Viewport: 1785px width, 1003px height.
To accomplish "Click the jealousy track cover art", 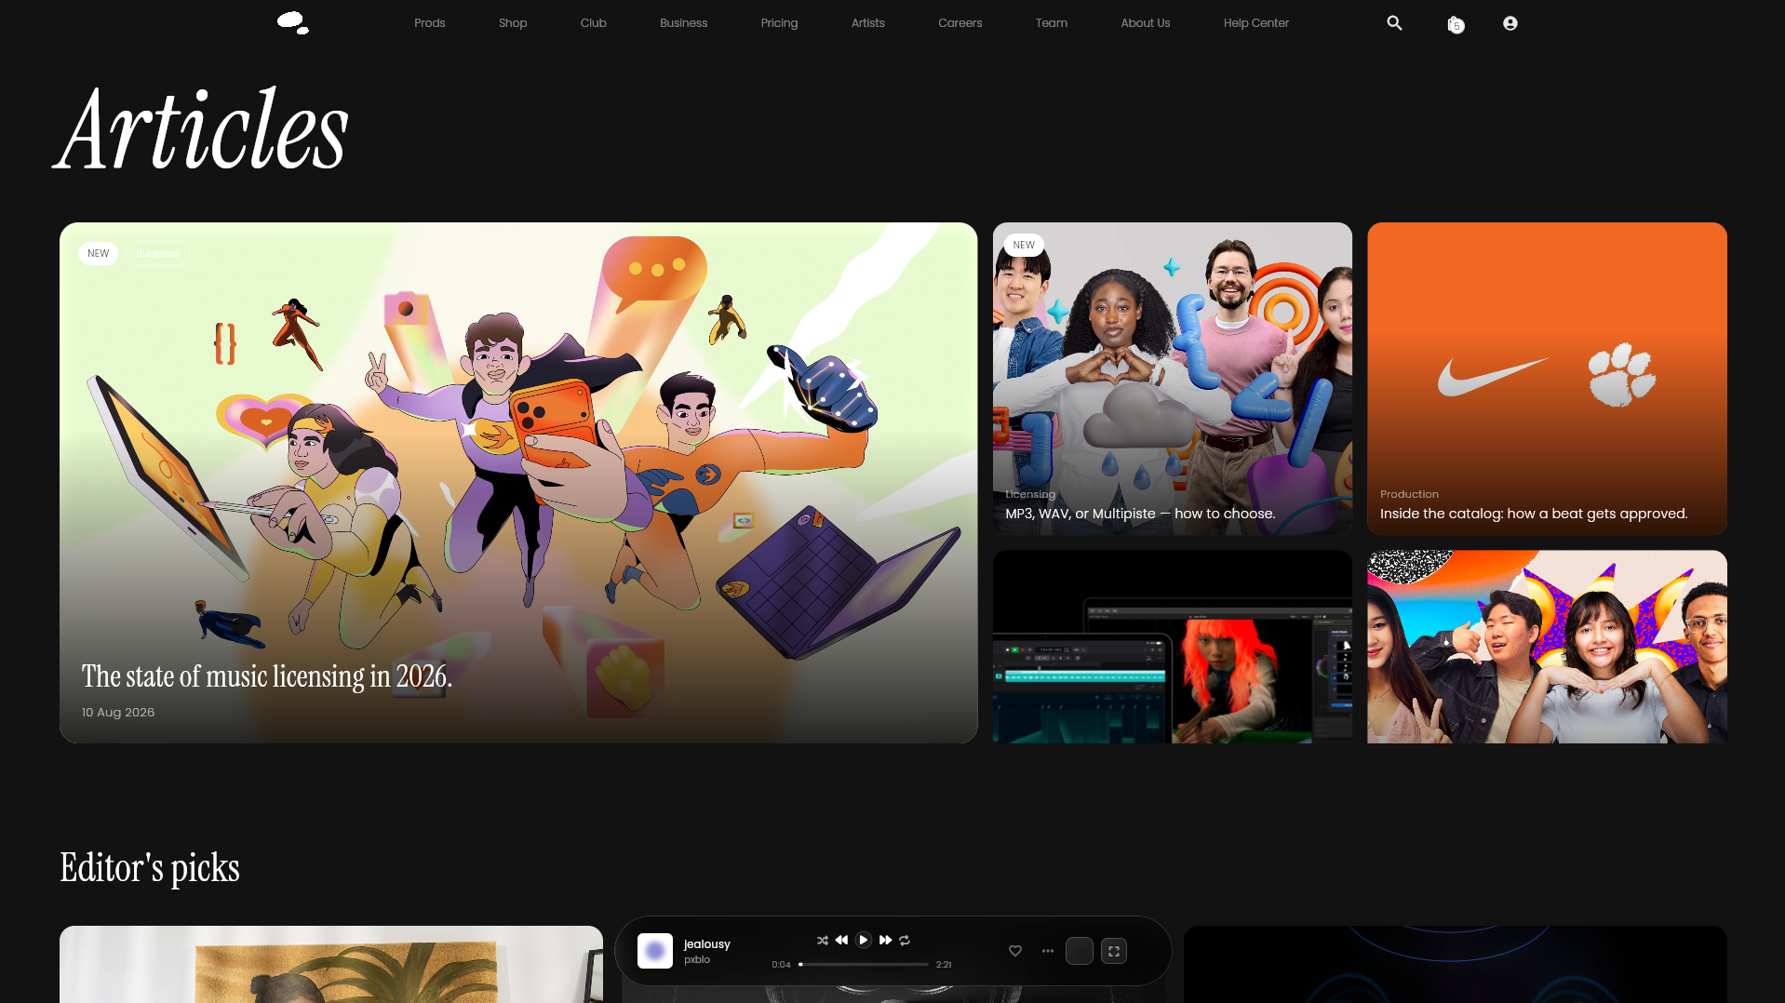I will [x=655, y=951].
